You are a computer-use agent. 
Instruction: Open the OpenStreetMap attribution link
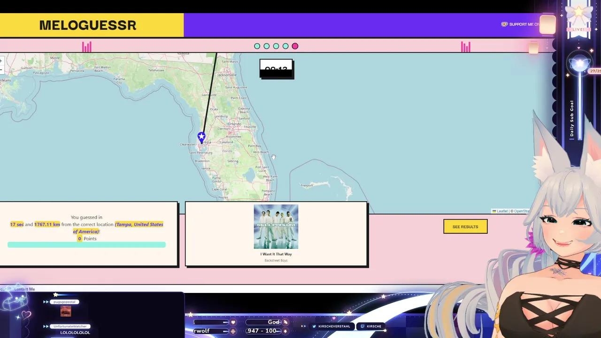[x=521, y=211]
